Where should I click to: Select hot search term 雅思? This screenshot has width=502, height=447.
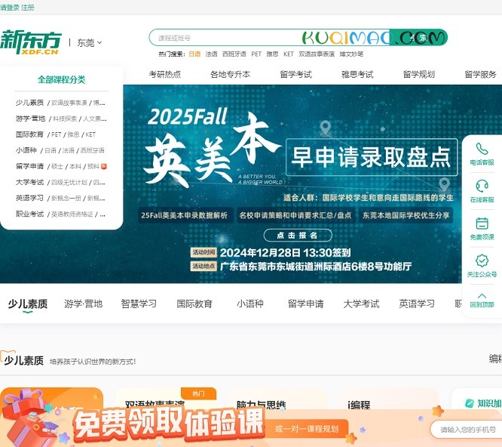point(272,54)
